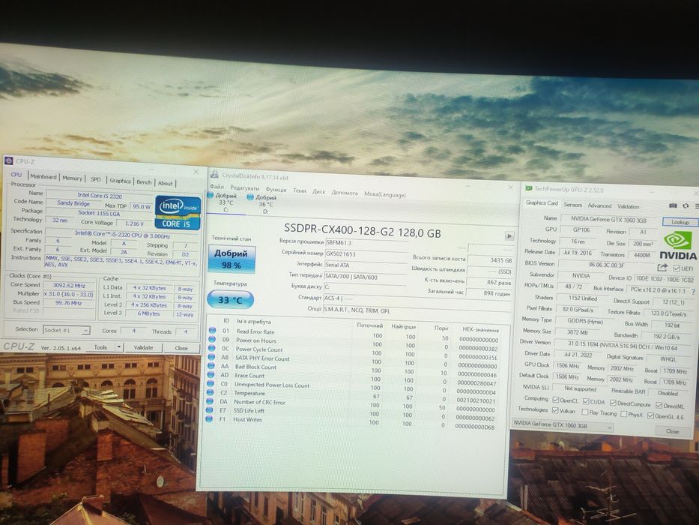
Task: Click status icon for Host Writes
Action: [x=209, y=418]
